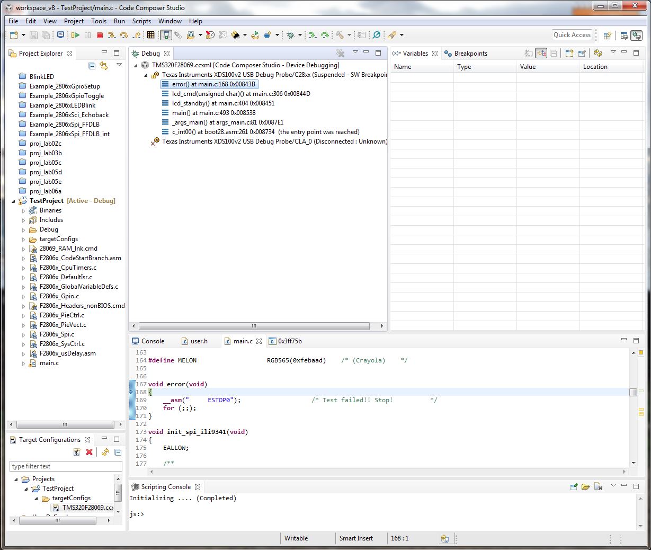Screen dimensions: 651x550
Task: Click the open folder icon in Scripting Console
Action: coord(585,486)
